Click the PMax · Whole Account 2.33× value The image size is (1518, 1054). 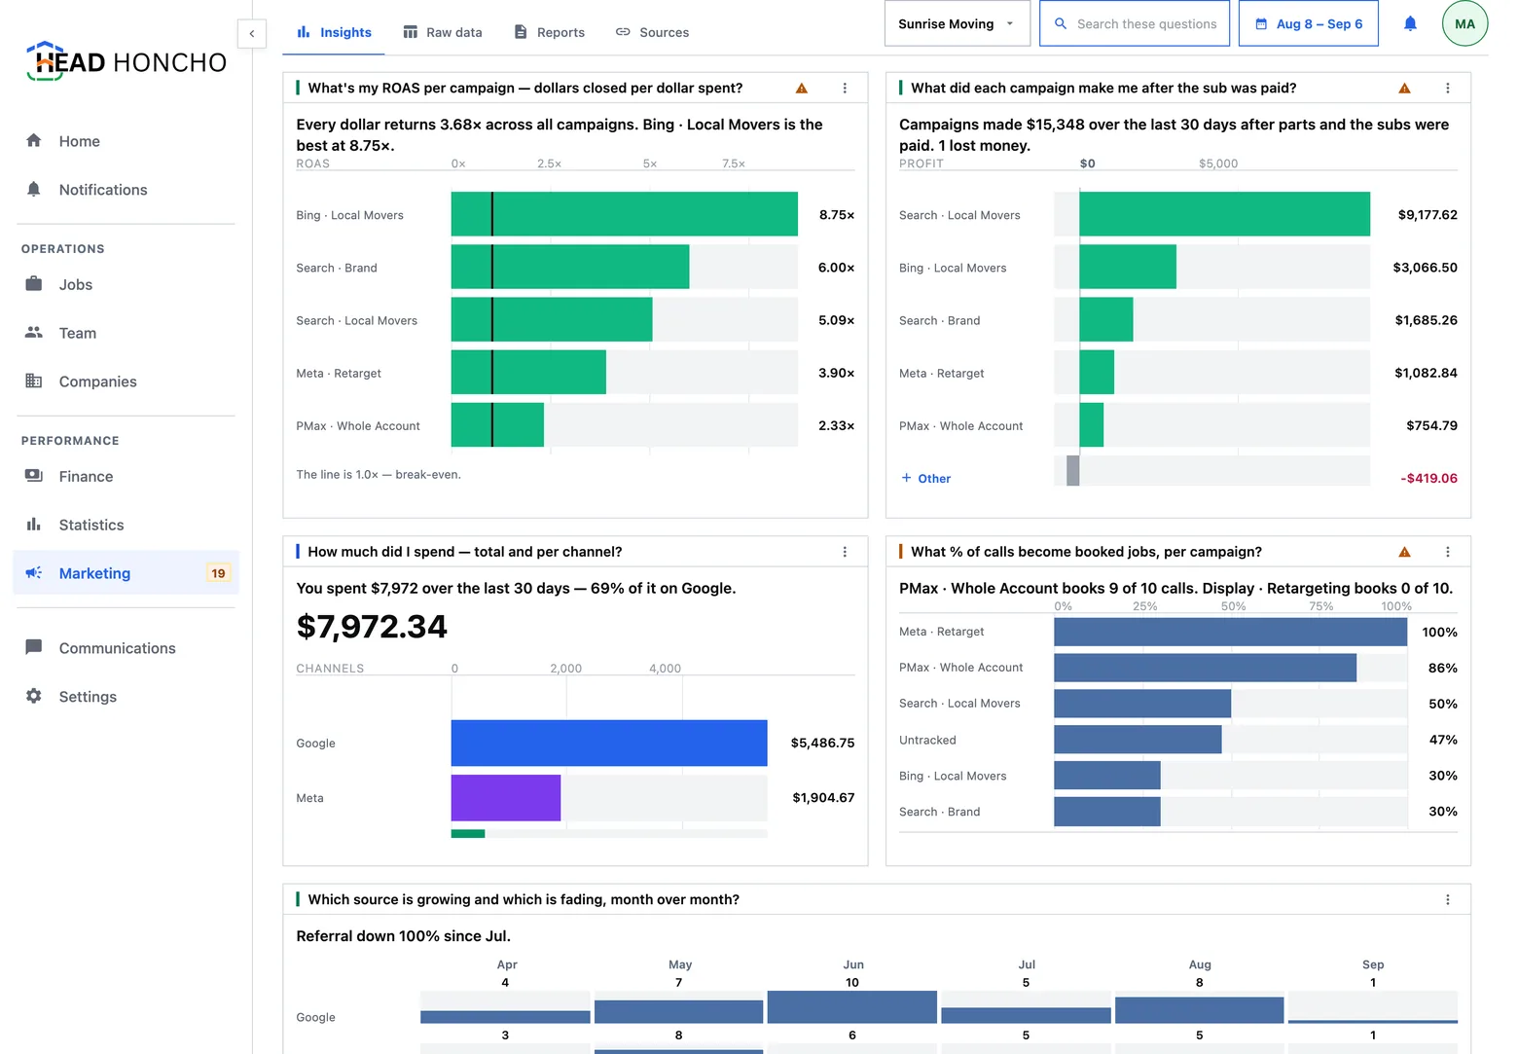pos(836,425)
